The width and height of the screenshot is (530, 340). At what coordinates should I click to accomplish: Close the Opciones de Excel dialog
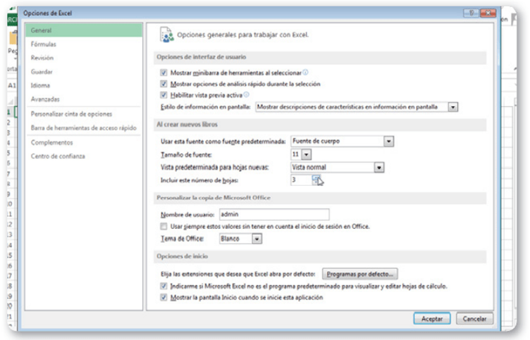pyautogui.click(x=488, y=13)
